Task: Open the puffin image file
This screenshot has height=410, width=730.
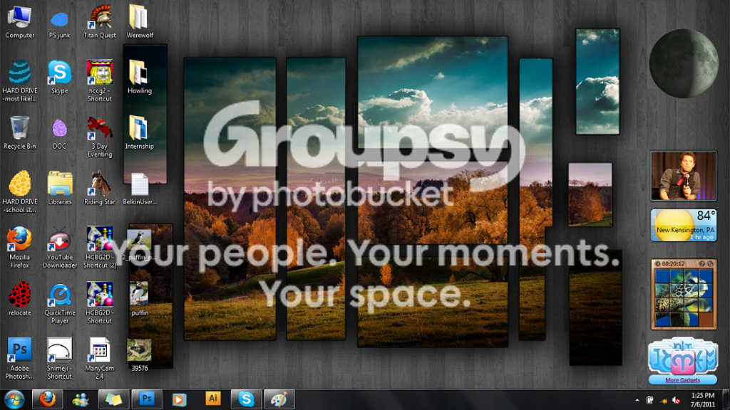Action: (140, 299)
